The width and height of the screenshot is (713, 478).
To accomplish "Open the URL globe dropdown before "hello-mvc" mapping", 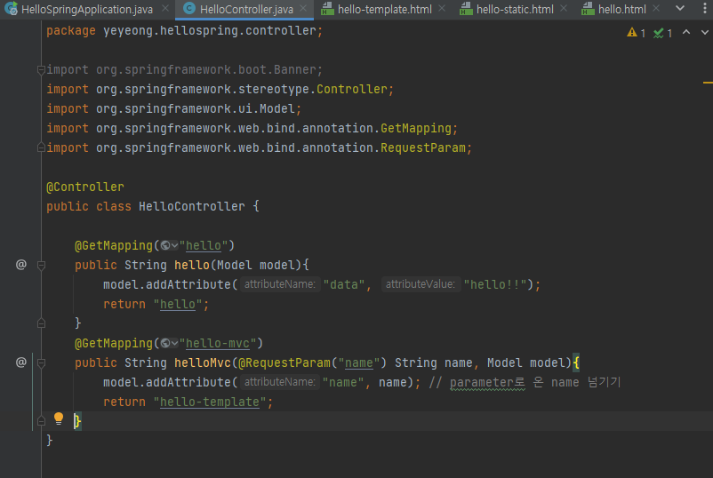I will [169, 343].
